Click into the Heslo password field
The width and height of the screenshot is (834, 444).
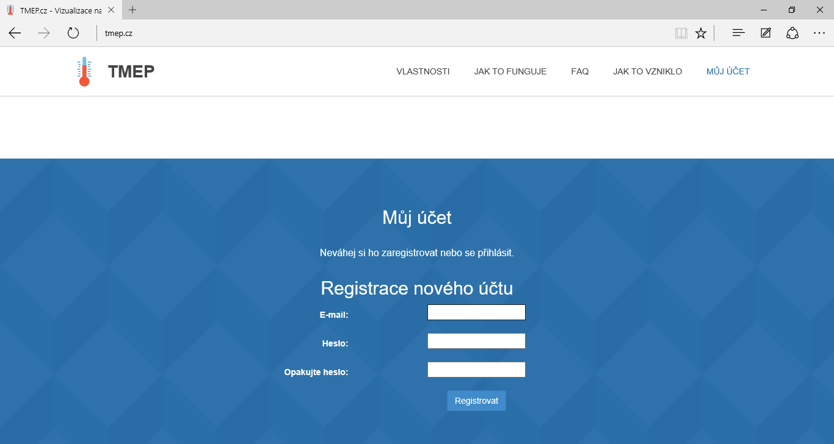(476, 341)
